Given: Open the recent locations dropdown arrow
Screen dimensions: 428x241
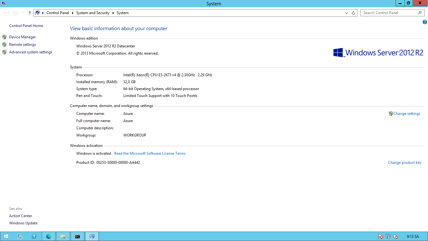Looking at the screenshot, I should click(x=23, y=13).
